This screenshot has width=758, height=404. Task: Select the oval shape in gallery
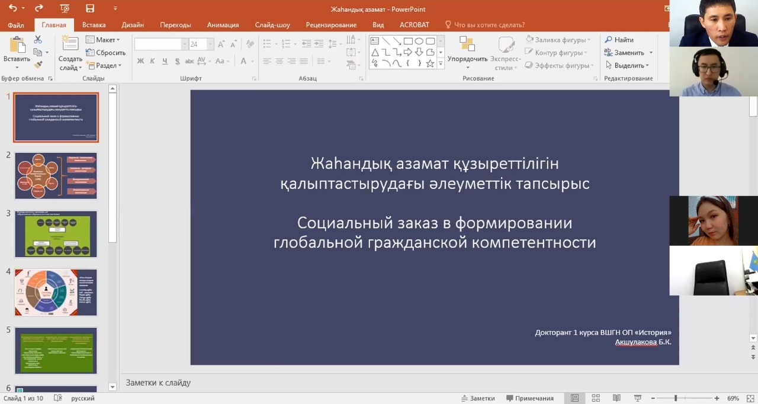click(x=419, y=41)
